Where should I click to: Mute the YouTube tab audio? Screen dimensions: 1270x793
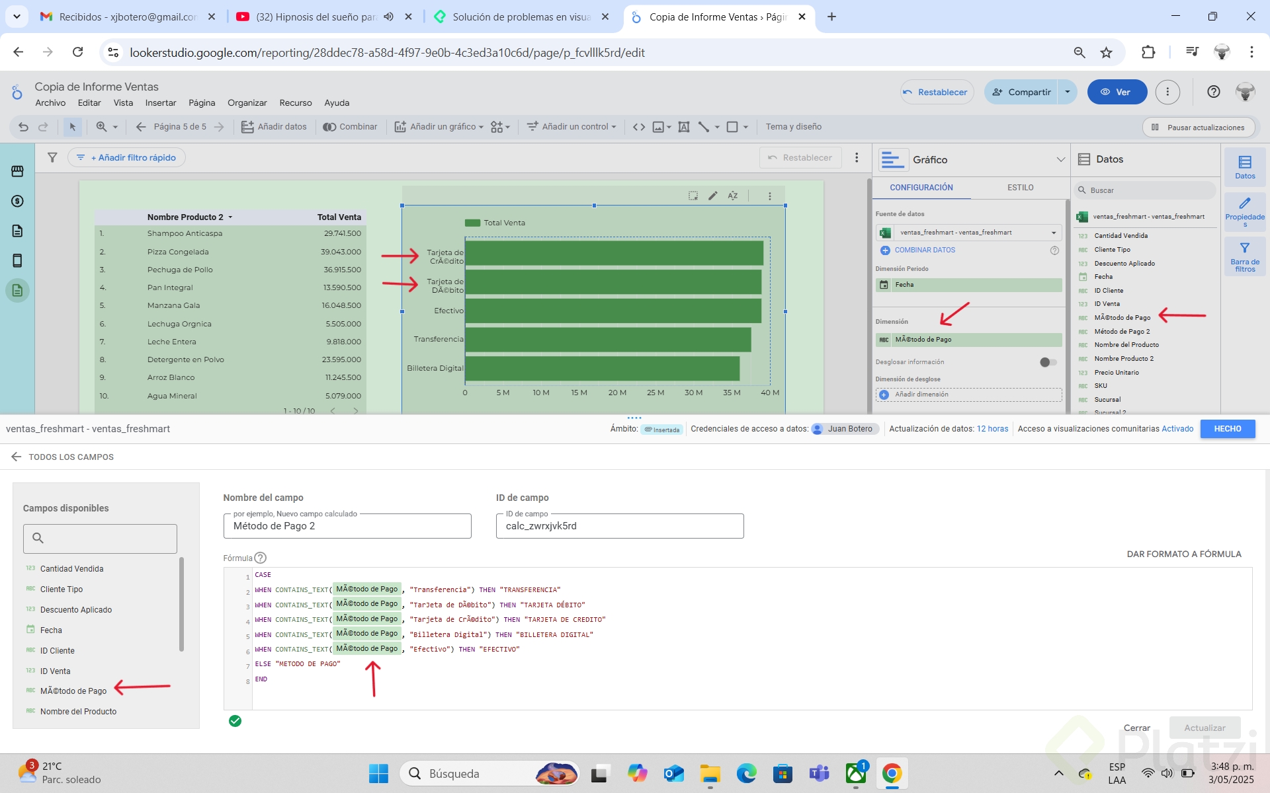click(x=389, y=17)
